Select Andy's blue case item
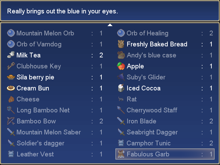The height and width of the screenshot is (165, 220). 165,55
